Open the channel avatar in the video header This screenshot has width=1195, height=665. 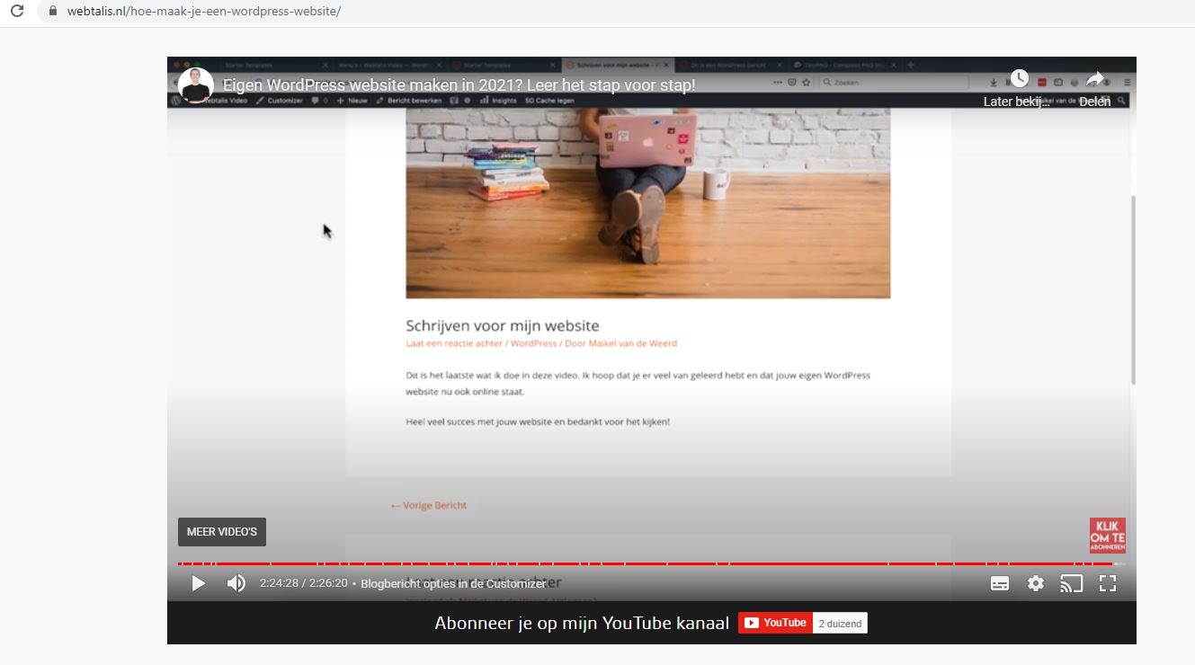coord(195,85)
